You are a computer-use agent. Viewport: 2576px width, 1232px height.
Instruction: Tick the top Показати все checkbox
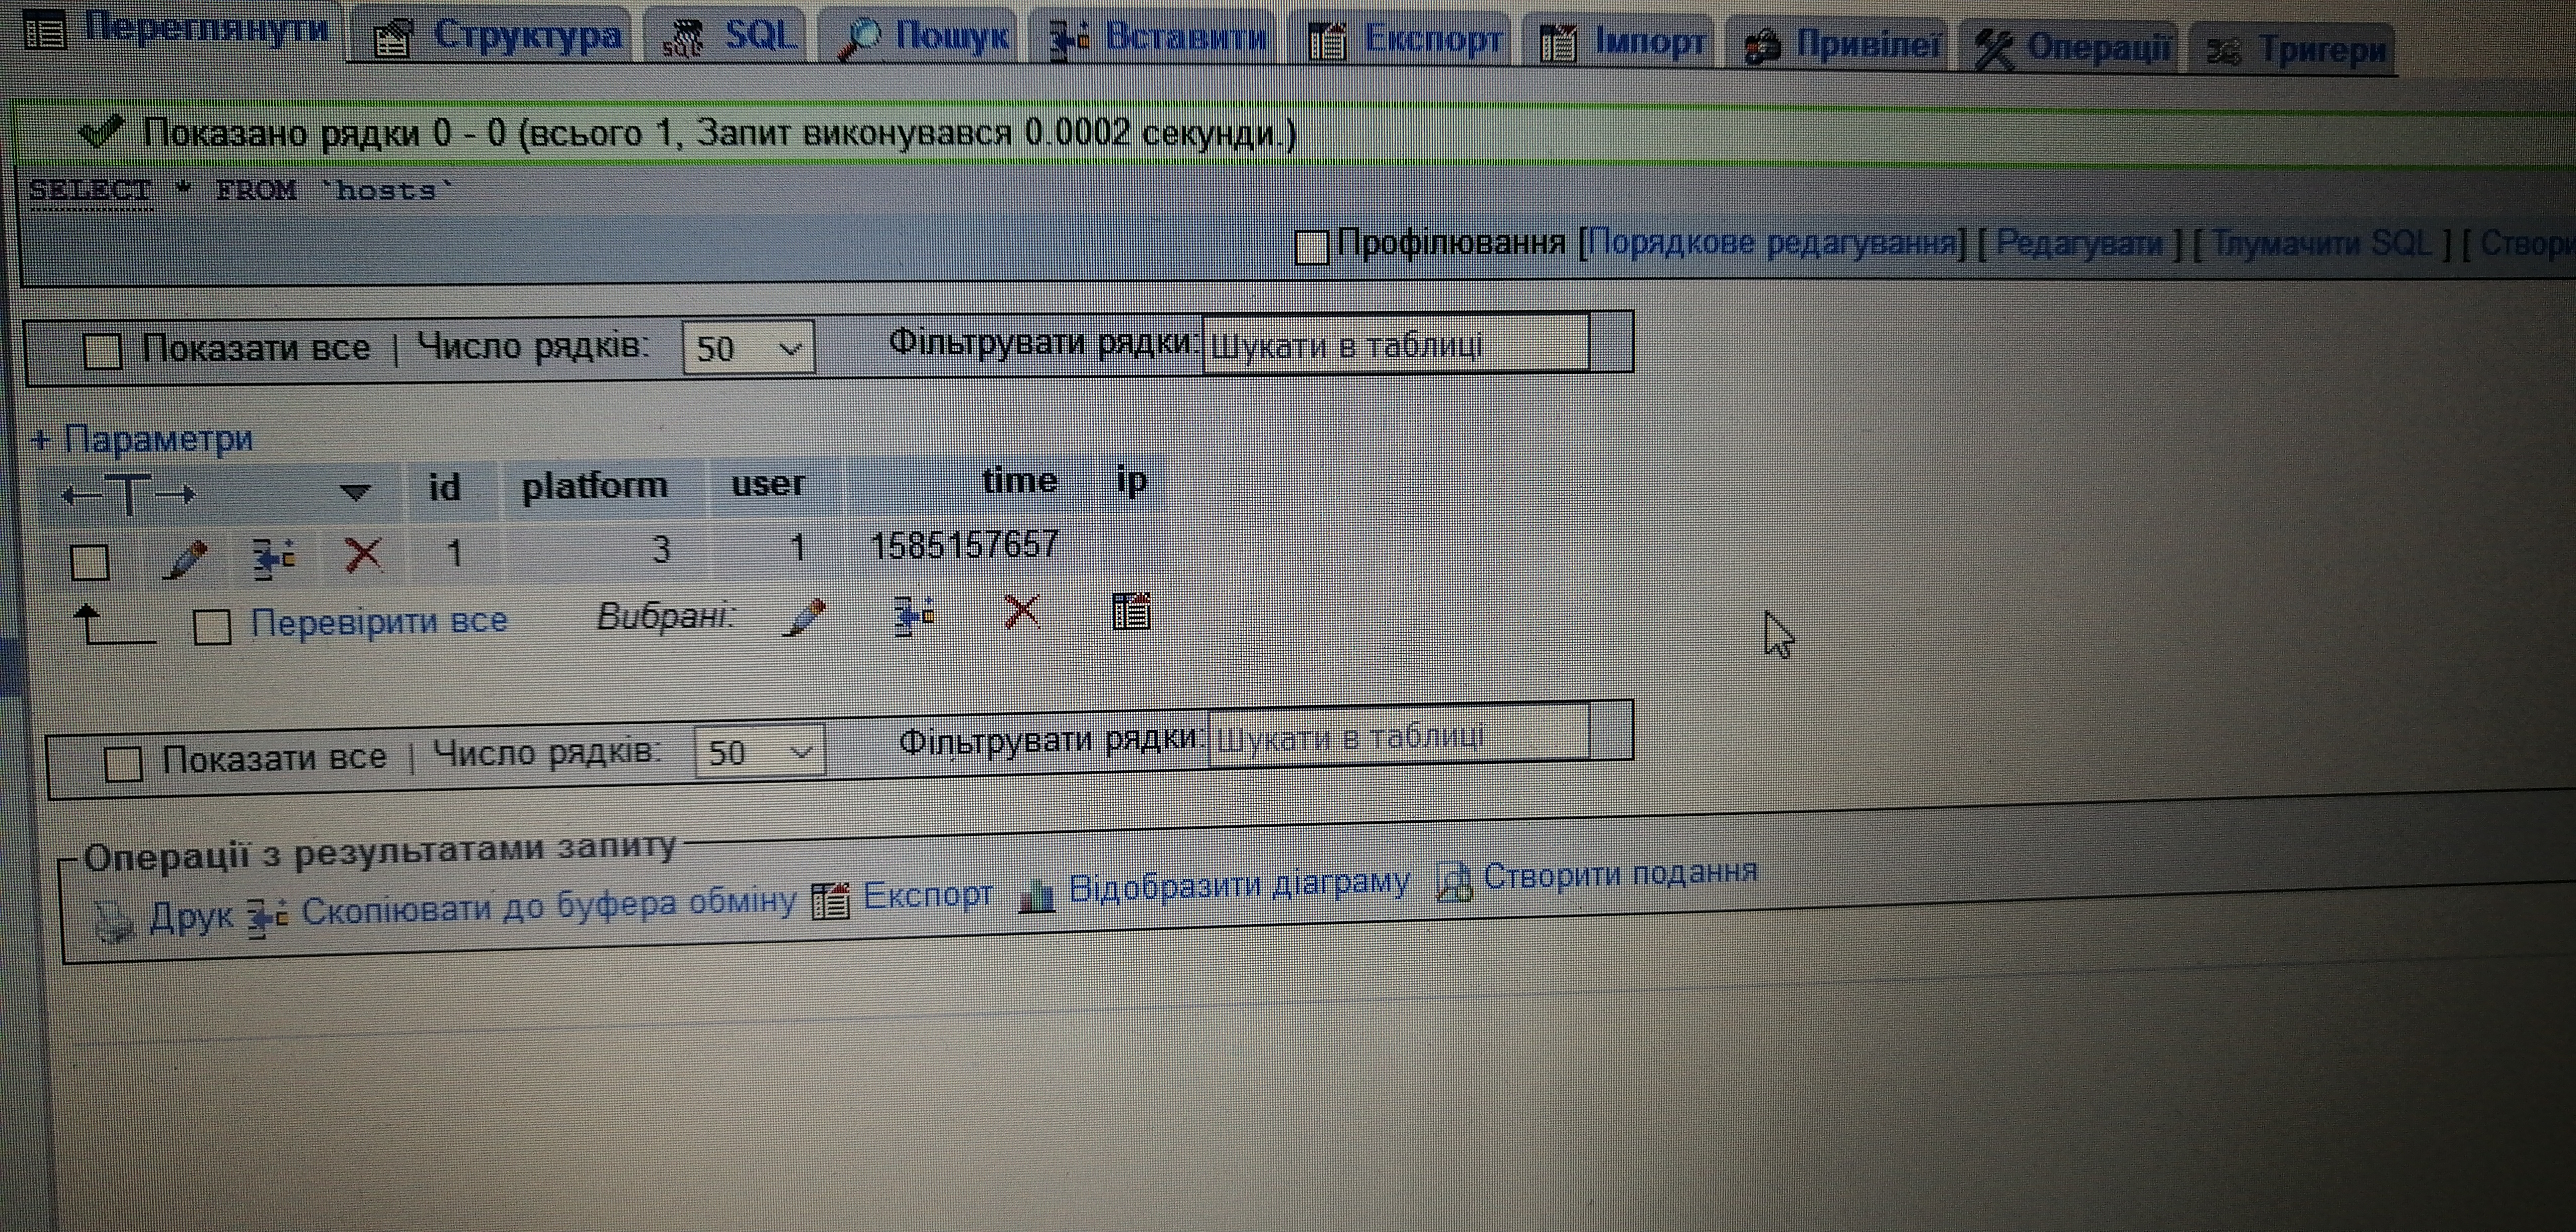pyautogui.click(x=102, y=351)
